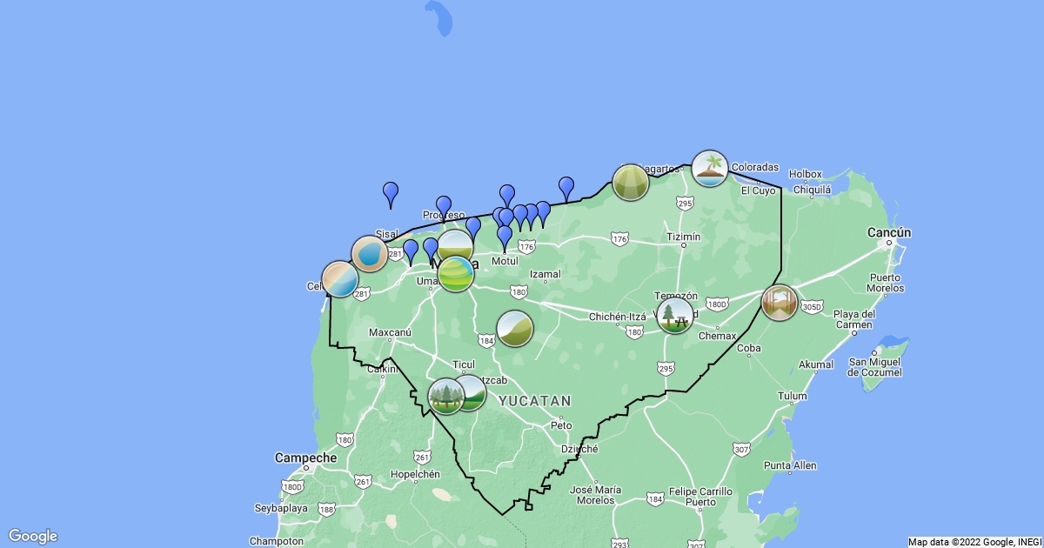Select the beach shoreline icon at Celestún
1044x548 pixels.
[x=339, y=279]
